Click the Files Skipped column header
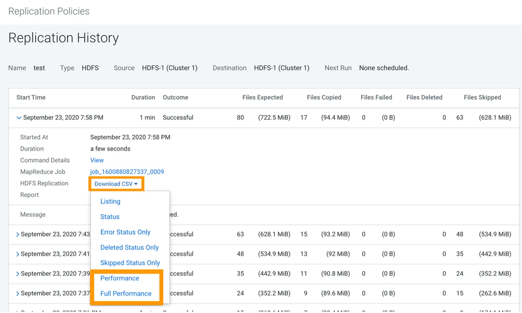 coord(482,97)
